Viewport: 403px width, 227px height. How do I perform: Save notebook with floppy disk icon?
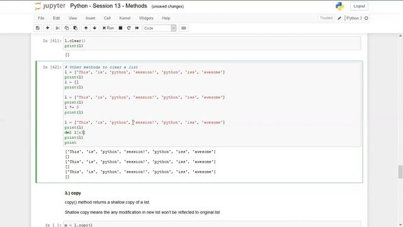38,28
